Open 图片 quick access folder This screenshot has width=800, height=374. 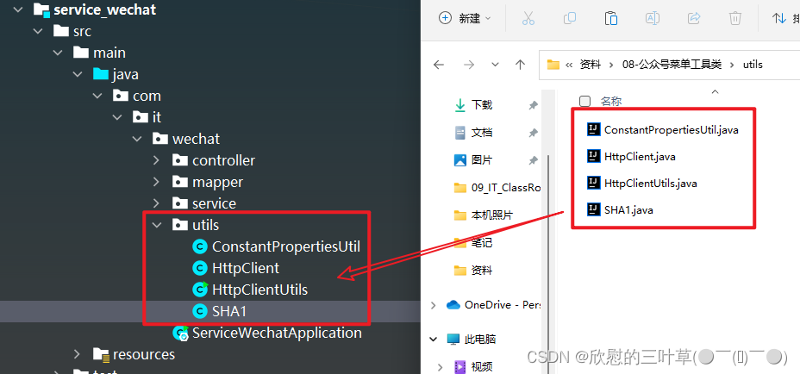click(473, 160)
